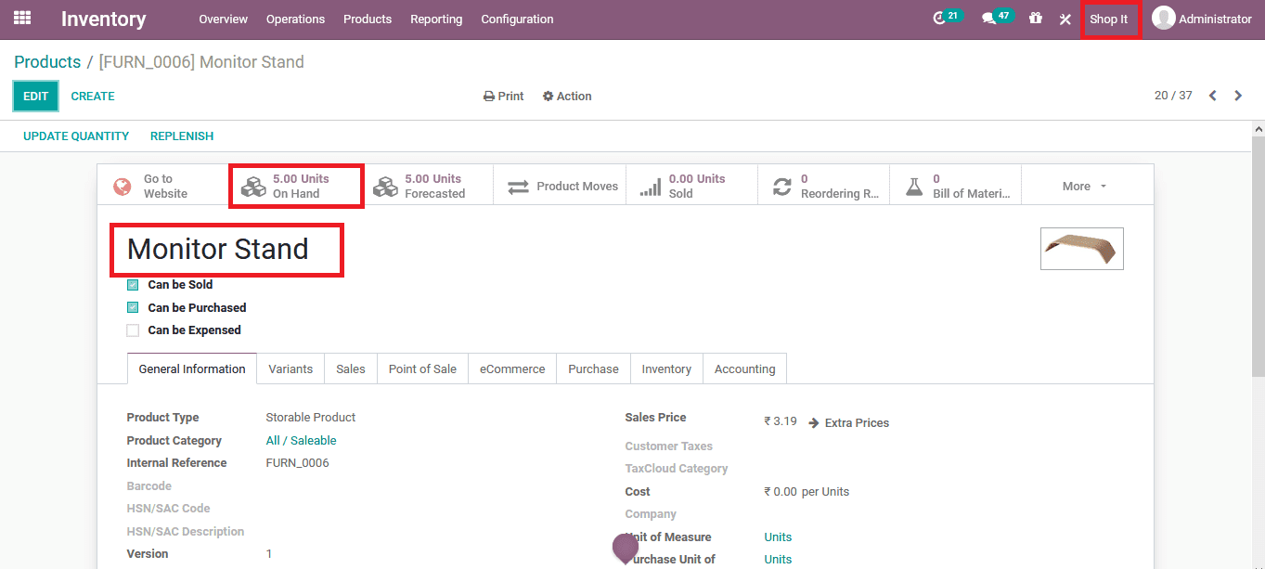The width and height of the screenshot is (1265, 569).
Task: Open 0.00 Units Sold stat
Action: coord(692,186)
